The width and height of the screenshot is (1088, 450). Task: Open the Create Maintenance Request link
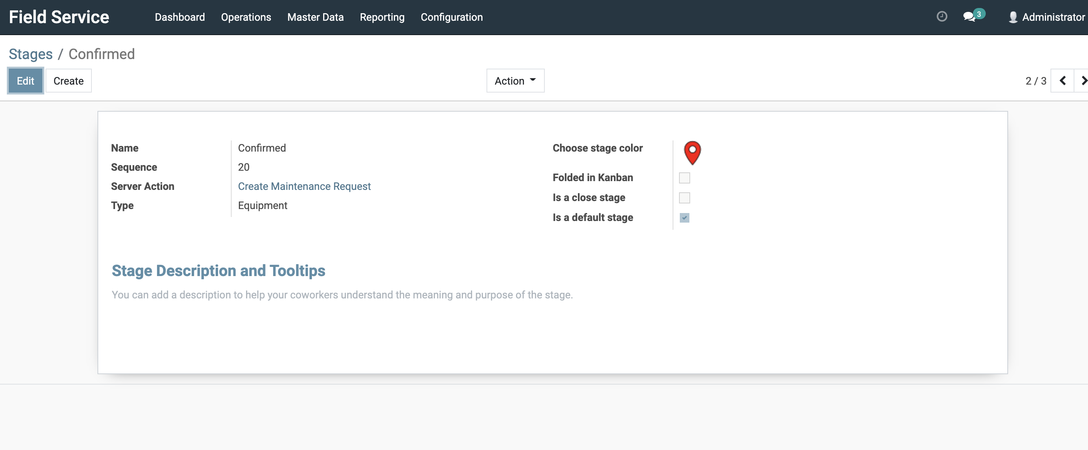[x=304, y=186]
